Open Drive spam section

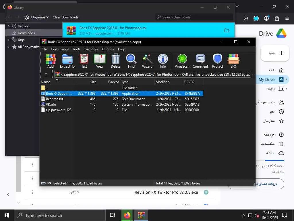[x=281, y=135]
